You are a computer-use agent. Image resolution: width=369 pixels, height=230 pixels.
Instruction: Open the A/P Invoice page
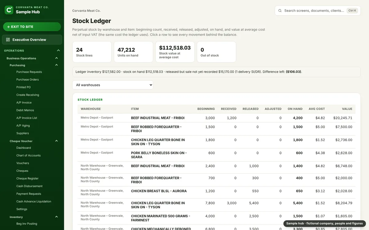tap(24, 102)
